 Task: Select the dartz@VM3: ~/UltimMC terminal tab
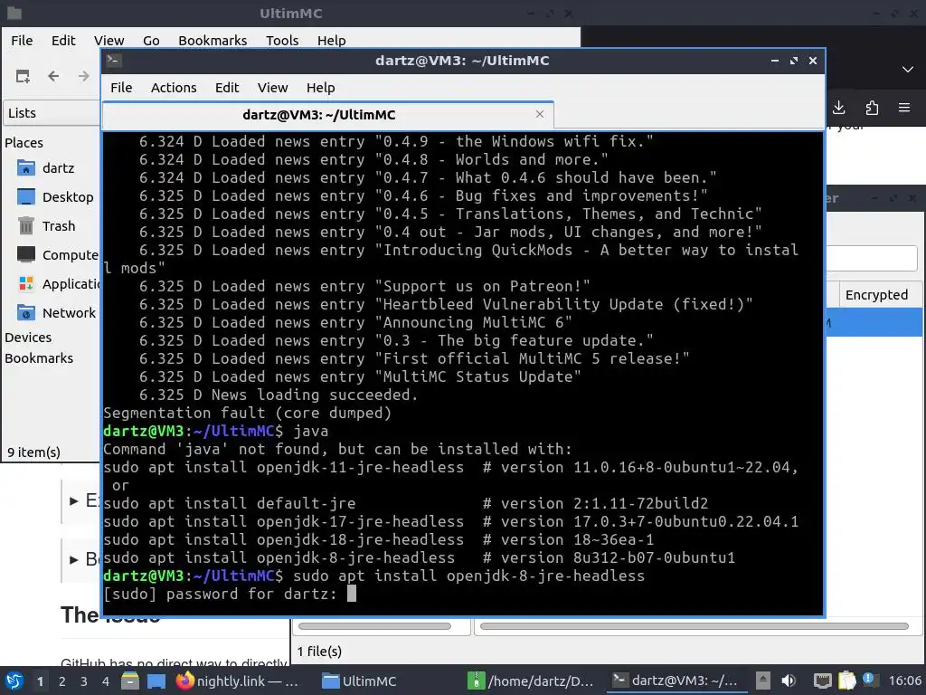[327, 115]
